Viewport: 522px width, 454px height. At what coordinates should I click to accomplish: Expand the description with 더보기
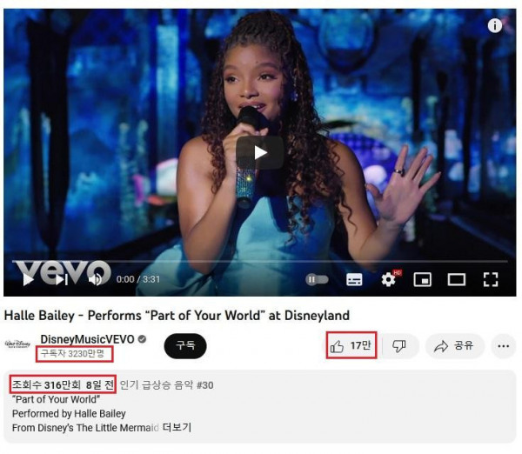click(177, 427)
